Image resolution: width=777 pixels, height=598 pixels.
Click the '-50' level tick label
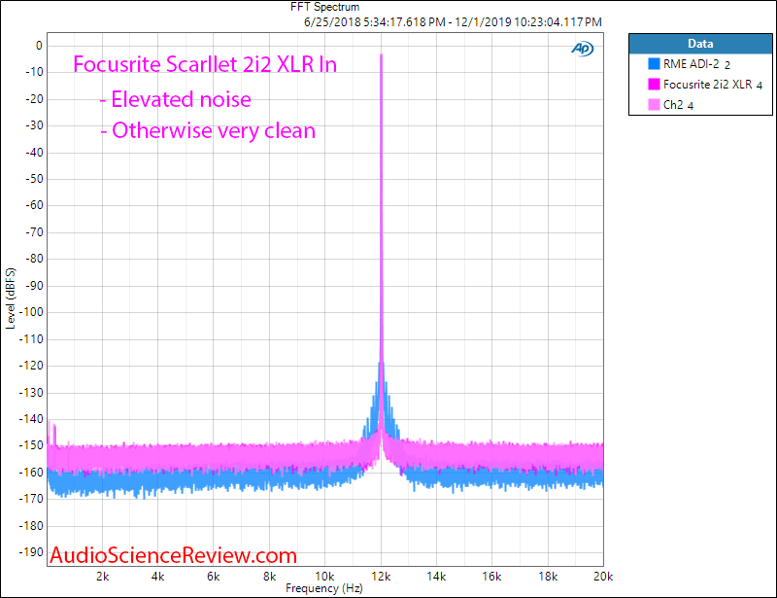coord(35,179)
